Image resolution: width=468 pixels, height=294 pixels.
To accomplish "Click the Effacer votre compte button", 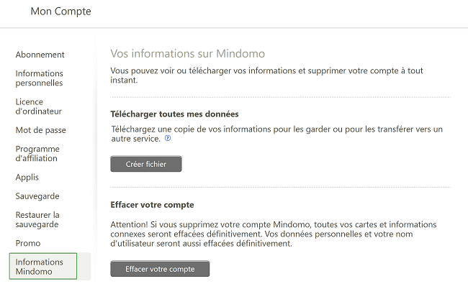I will click(160, 269).
